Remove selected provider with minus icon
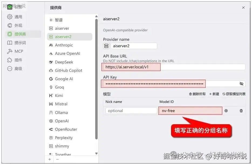252x165 pixels. point(57,159)
